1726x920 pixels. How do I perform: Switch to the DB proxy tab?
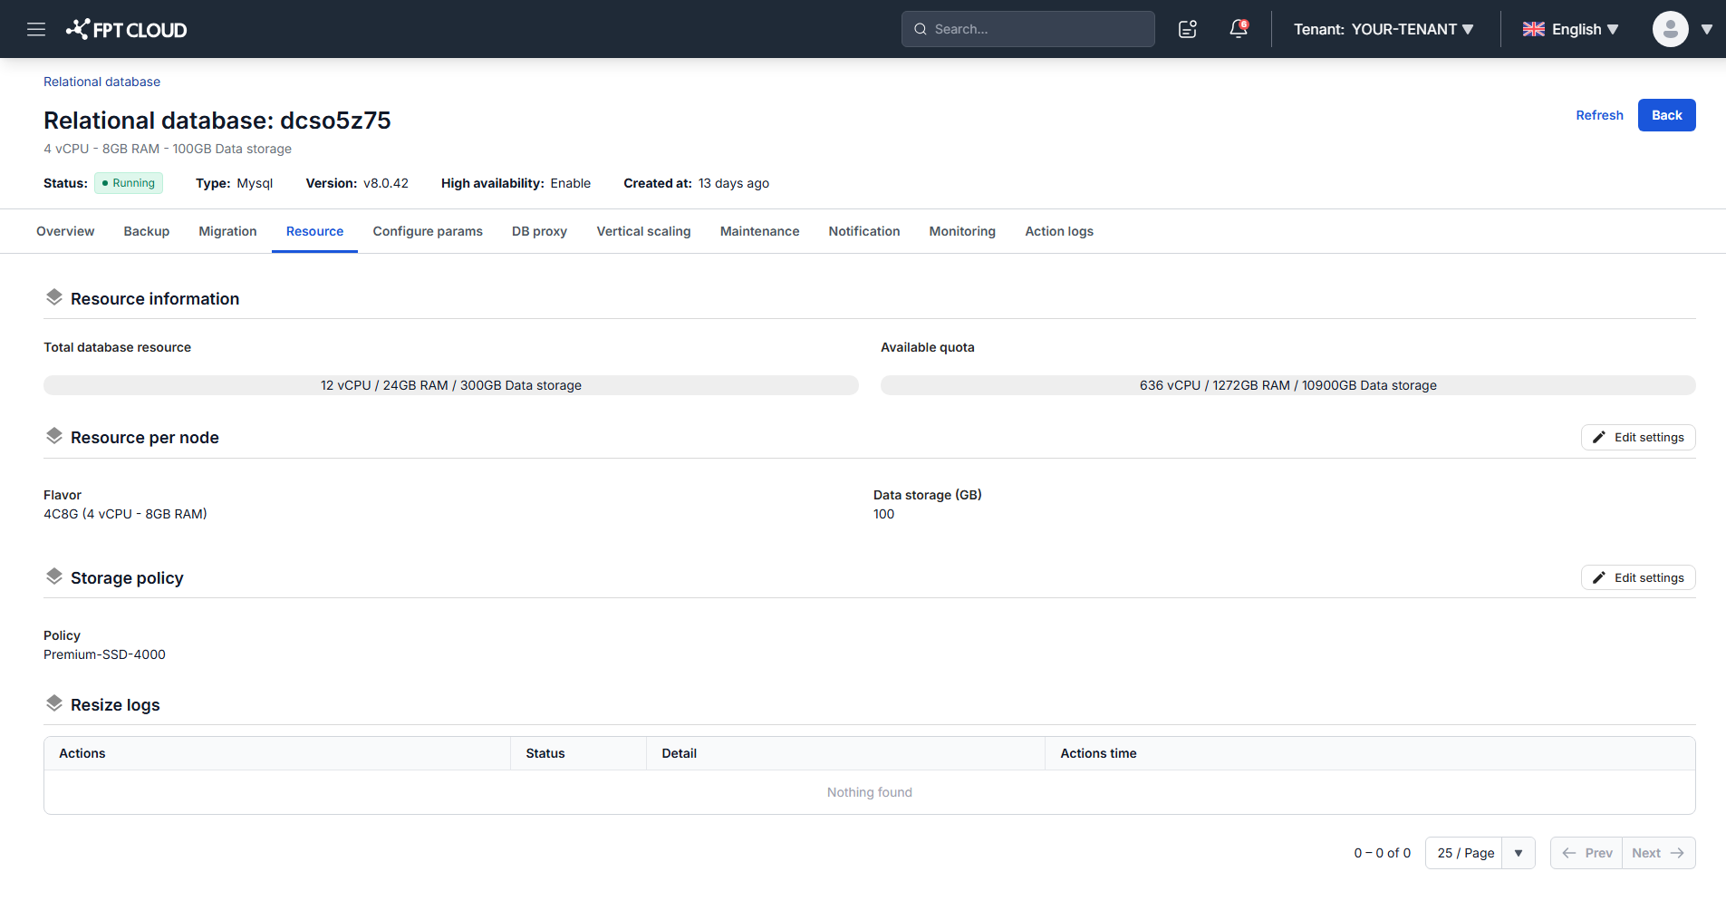[539, 231]
